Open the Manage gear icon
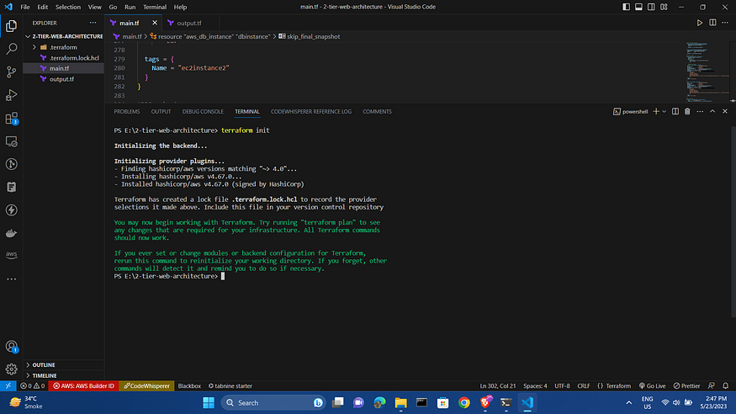 click(11, 369)
